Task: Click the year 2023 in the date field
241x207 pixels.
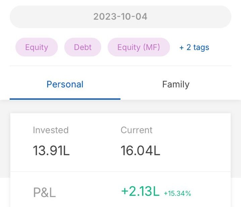Action: [x=103, y=16]
